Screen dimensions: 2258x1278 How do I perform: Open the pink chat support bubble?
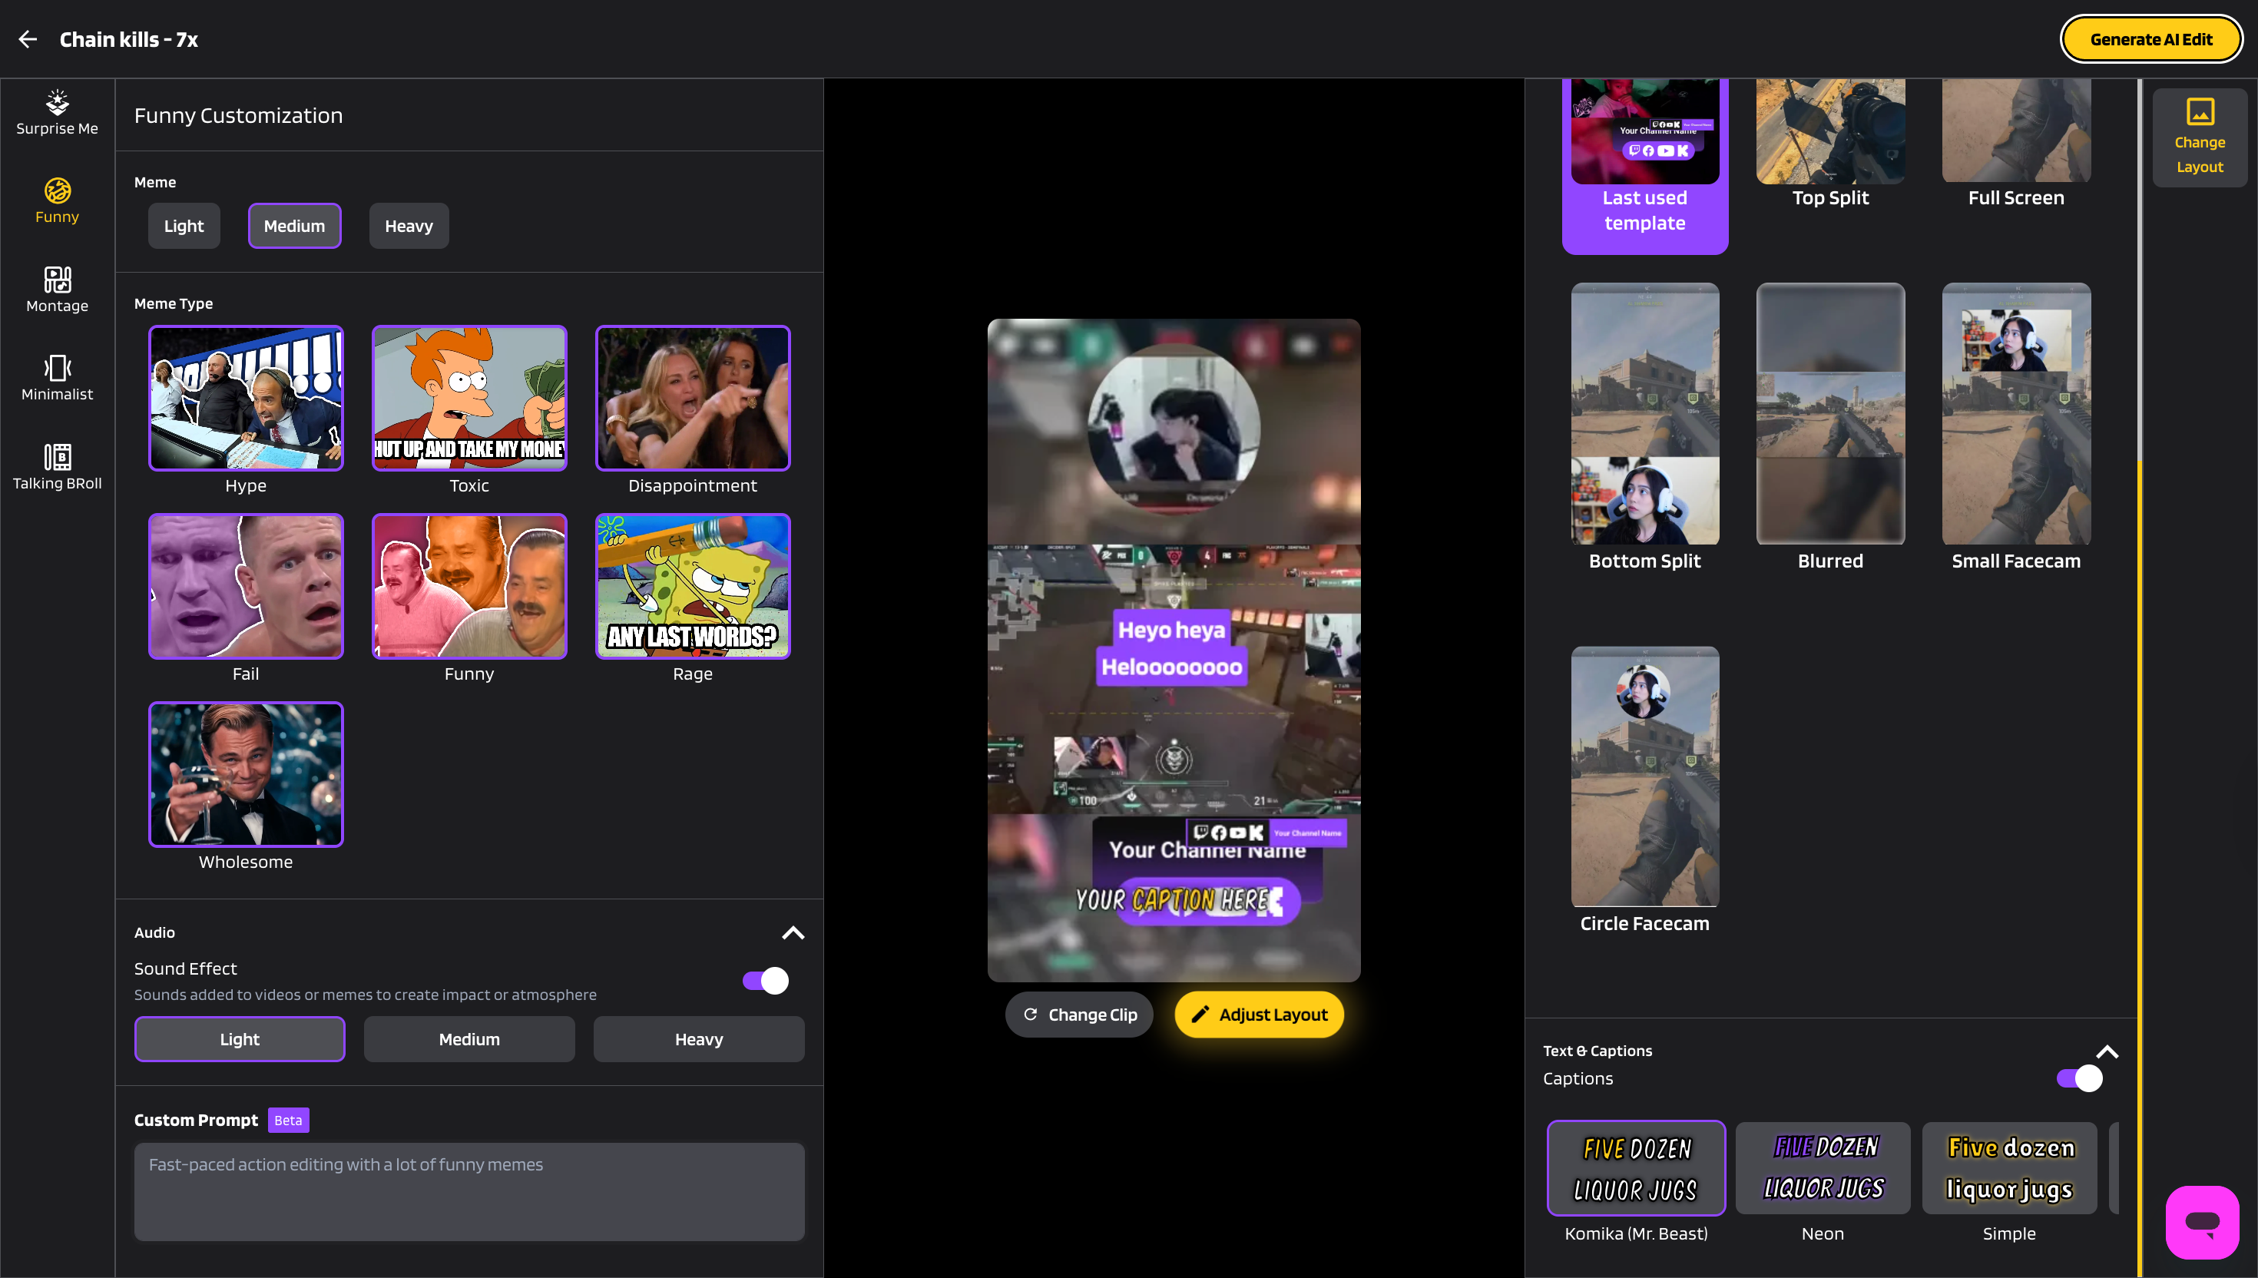pos(2202,1221)
